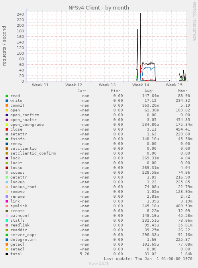Click the pathconf legend label
The image size is (198, 268).
point(20,216)
